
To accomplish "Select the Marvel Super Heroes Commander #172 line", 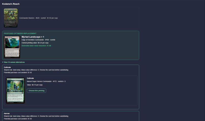I will coord(46,81).
